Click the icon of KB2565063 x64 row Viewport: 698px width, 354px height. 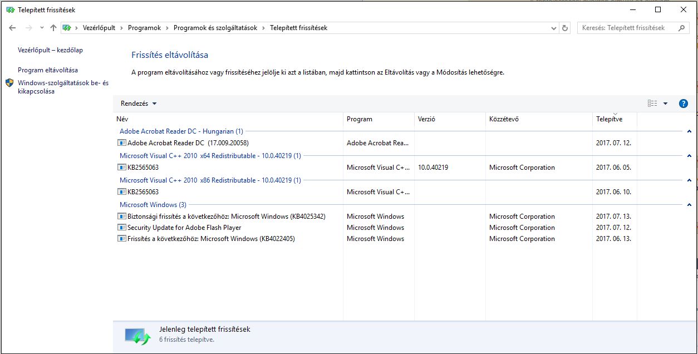[122, 168]
